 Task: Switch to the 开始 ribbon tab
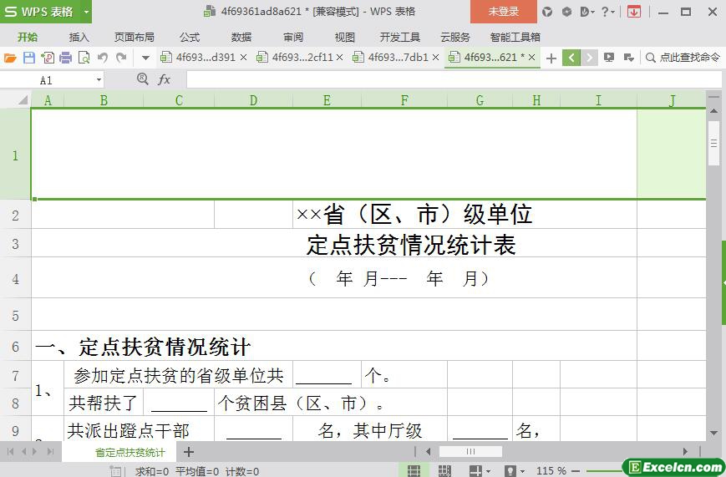[28, 37]
